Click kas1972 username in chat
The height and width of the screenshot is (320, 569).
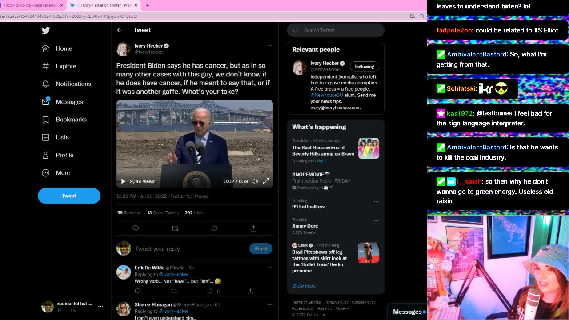460,113
